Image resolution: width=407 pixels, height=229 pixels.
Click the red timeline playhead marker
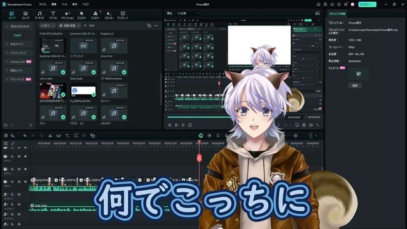(x=199, y=158)
